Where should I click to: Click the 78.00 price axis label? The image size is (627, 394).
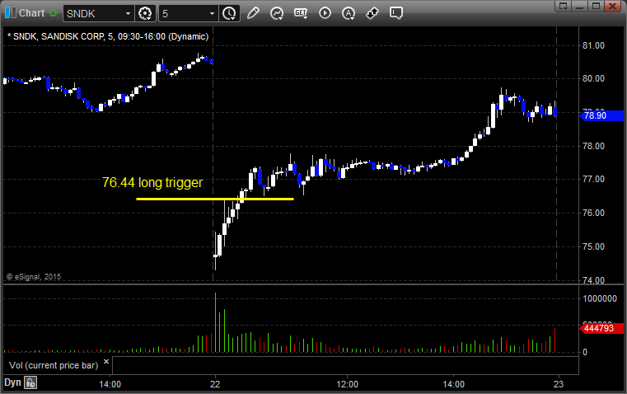(593, 146)
